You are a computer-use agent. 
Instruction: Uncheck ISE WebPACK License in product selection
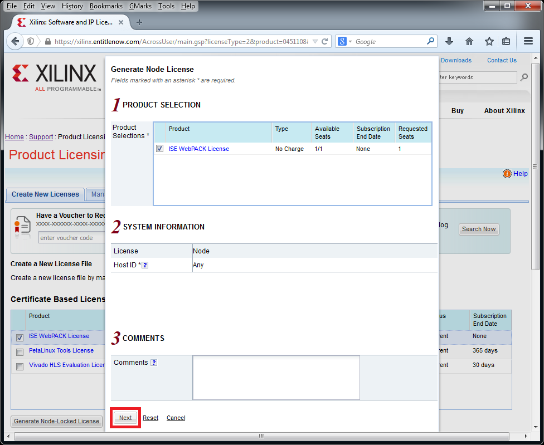point(159,149)
